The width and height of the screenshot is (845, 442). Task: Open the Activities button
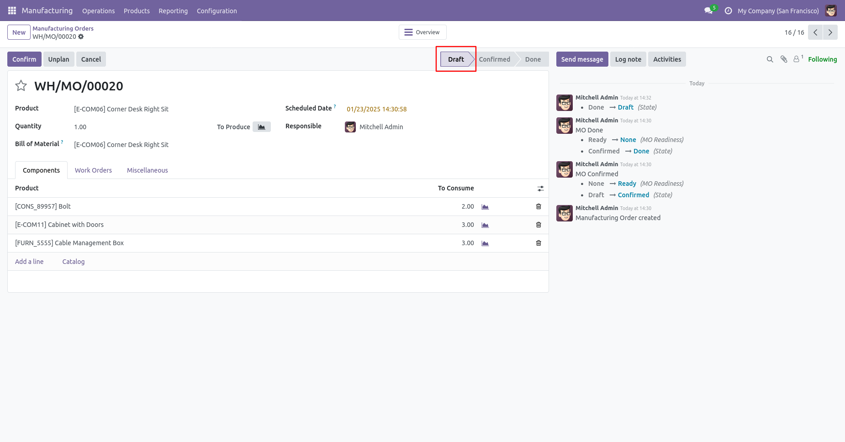pyautogui.click(x=667, y=59)
